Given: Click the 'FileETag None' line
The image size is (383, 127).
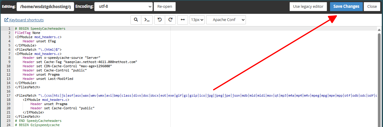Looking at the screenshot, I should pos(27,33).
